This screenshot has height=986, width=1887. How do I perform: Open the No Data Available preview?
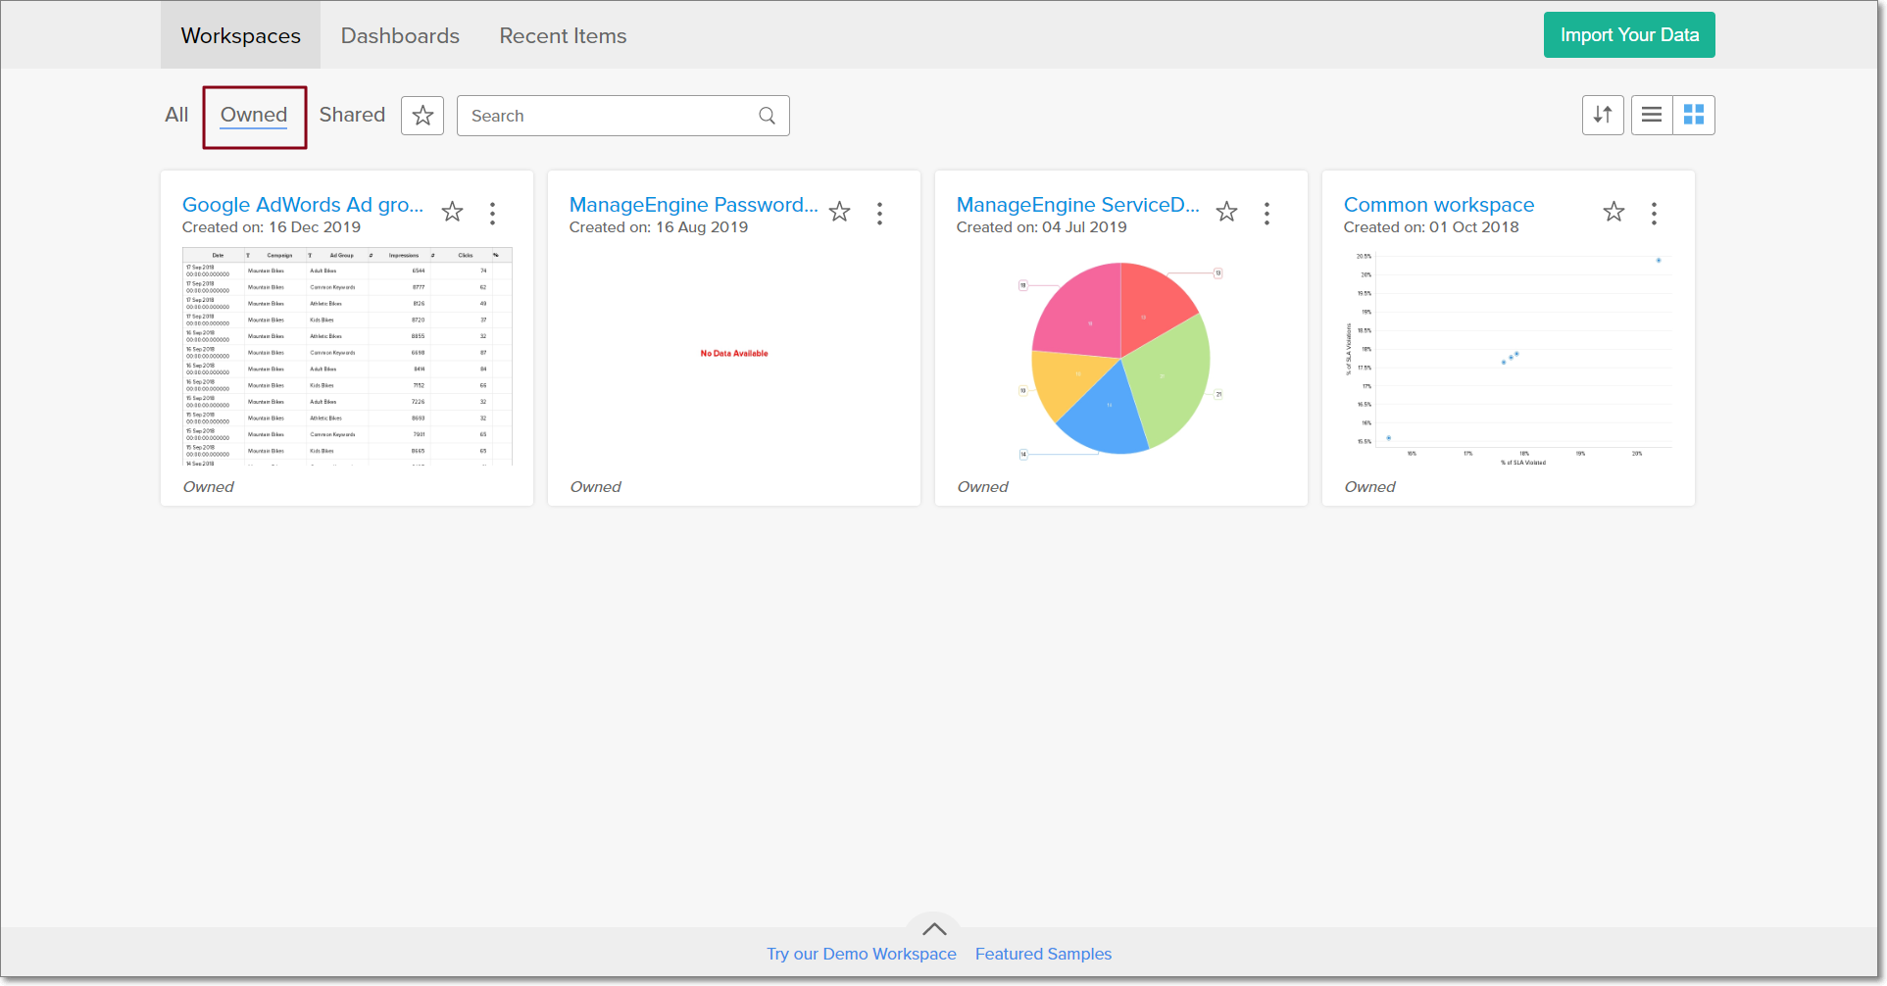click(734, 353)
